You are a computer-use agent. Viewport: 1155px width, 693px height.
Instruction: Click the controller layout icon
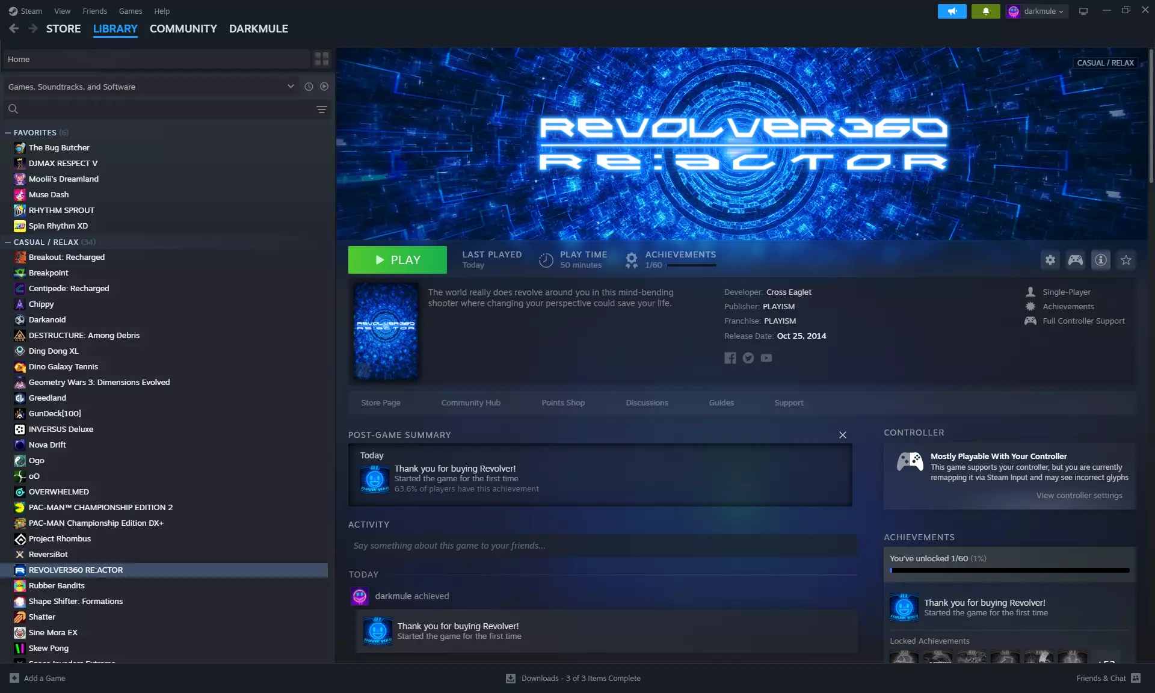pos(1075,260)
